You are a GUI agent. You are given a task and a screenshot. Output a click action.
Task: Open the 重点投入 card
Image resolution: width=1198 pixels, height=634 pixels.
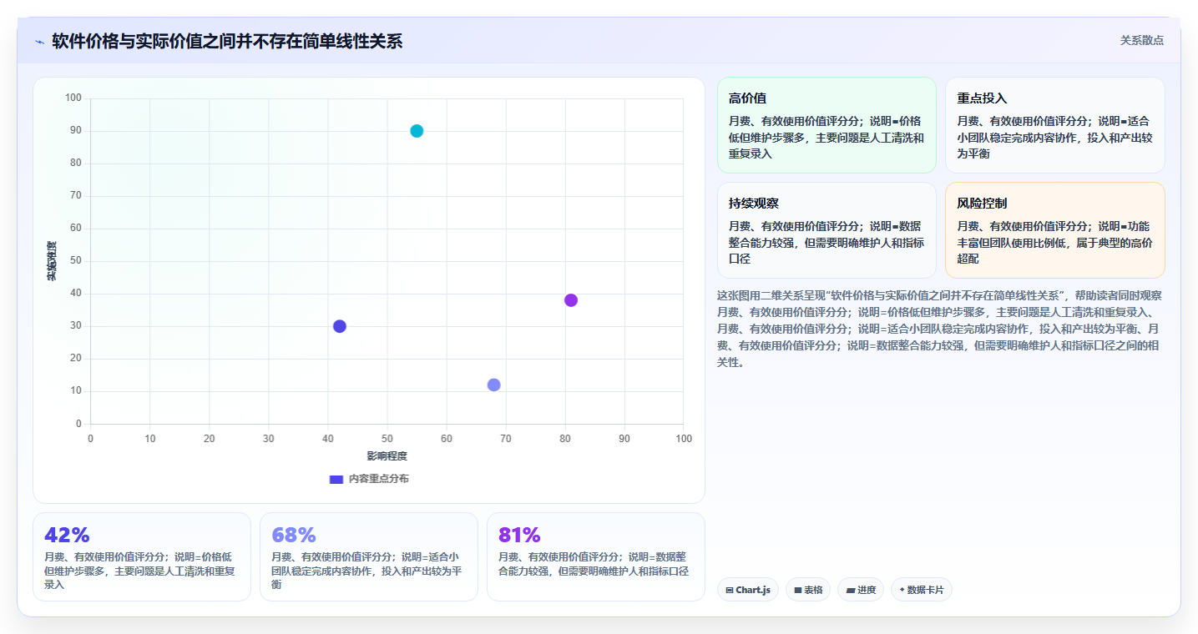tap(1055, 125)
